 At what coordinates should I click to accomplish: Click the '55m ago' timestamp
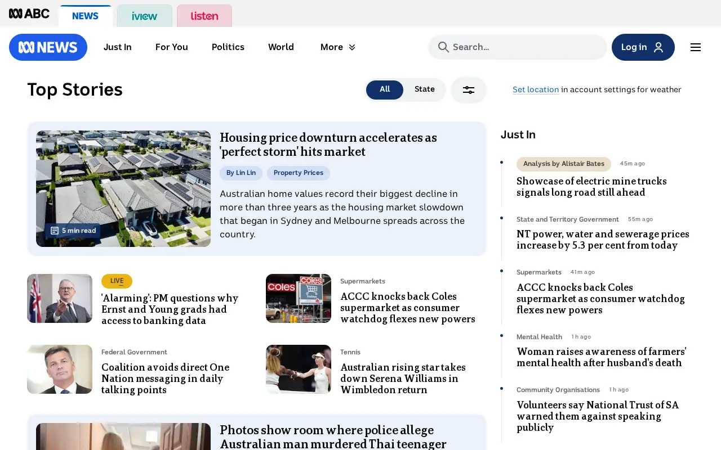640,219
